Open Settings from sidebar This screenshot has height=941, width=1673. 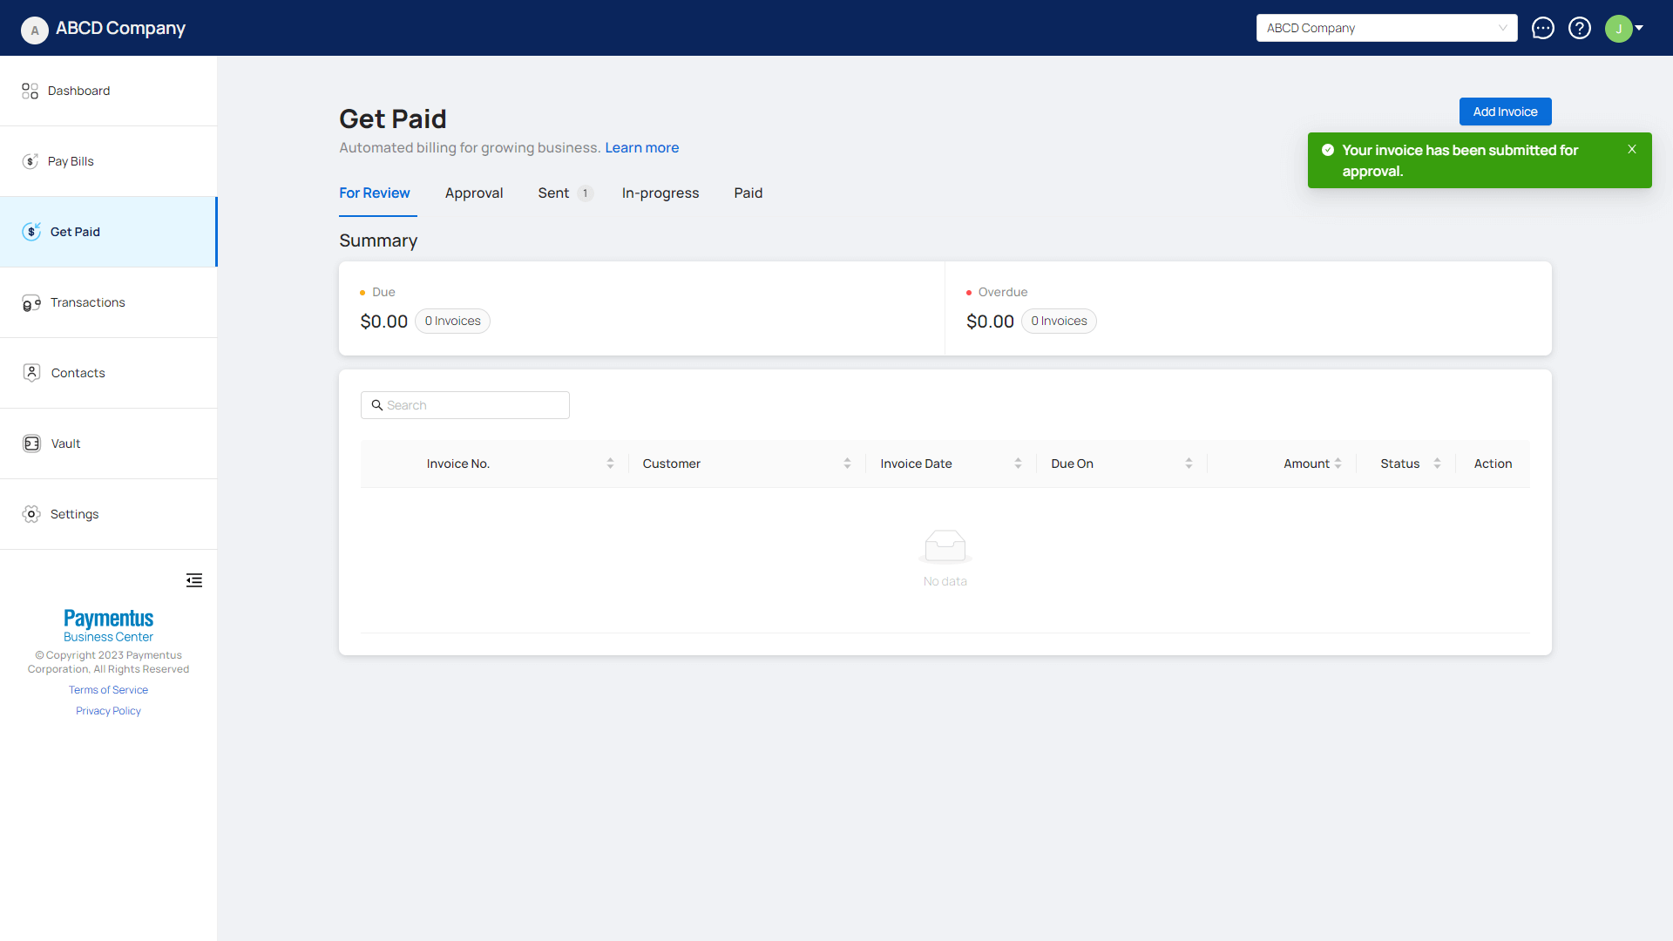coord(74,514)
